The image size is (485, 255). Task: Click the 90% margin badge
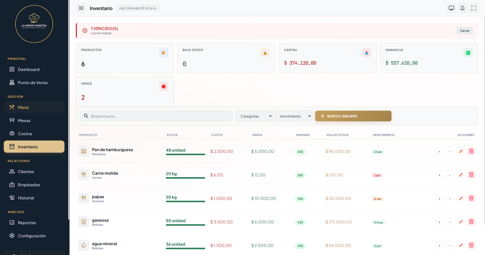[x=300, y=199]
